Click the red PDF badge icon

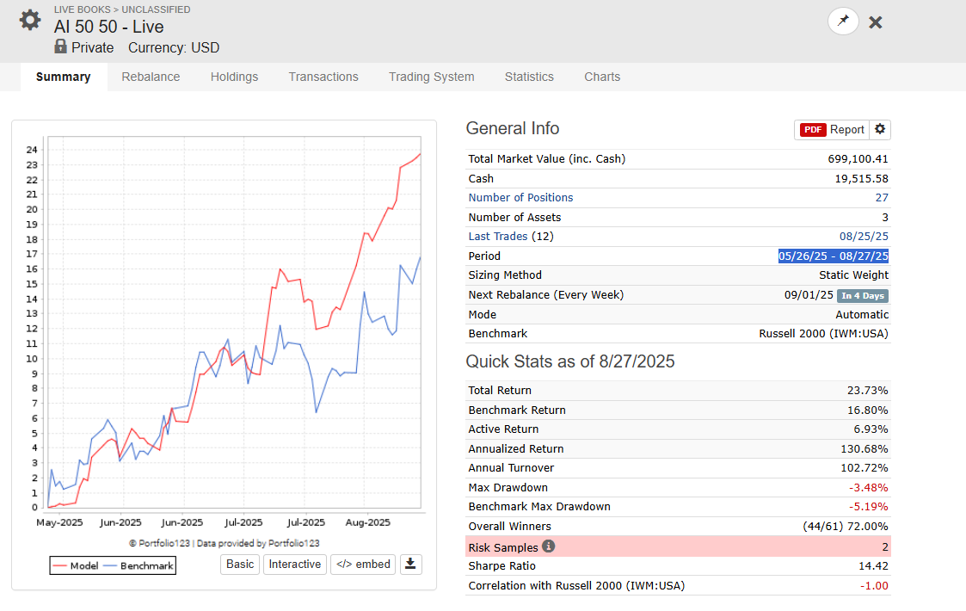813,129
